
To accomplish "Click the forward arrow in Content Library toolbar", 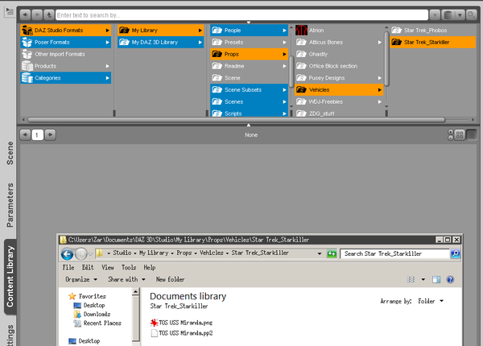I will point(37,14).
